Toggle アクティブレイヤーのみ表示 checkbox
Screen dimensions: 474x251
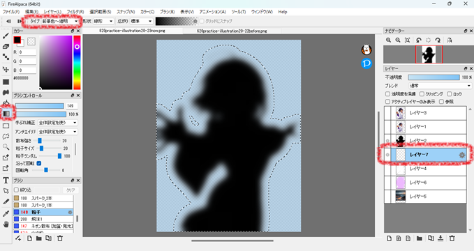tap(387, 102)
